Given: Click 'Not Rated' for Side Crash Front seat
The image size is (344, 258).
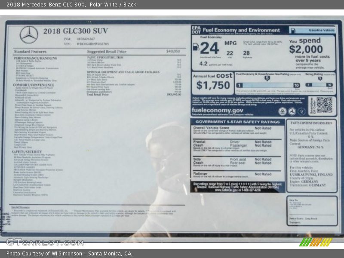Looking at the screenshot, I should [263, 160].
